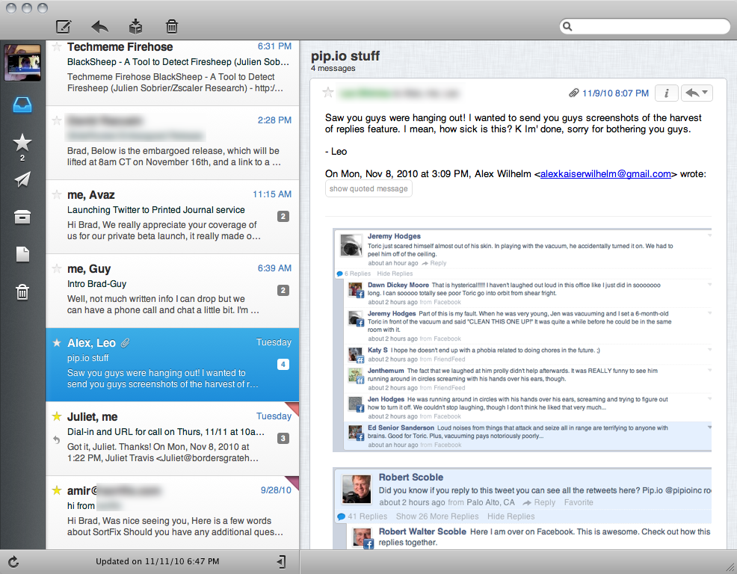Unstar the amir conversation
Screen dimensions: 737x574
pyautogui.click(x=57, y=490)
